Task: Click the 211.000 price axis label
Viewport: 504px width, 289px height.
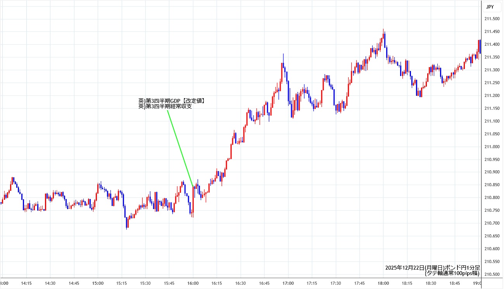Action: pyautogui.click(x=492, y=147)
